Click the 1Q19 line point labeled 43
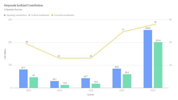This screenshot has height=100, width=178. [91, 58]
